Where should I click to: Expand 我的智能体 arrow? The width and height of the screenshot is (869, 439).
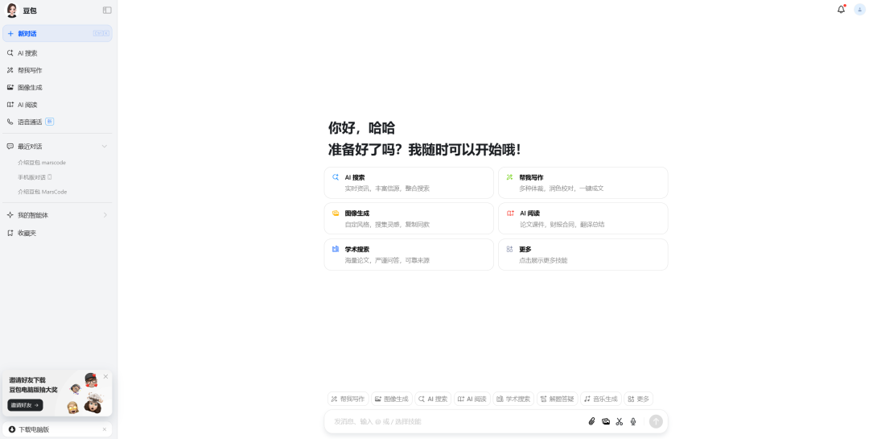pos(105,215)
